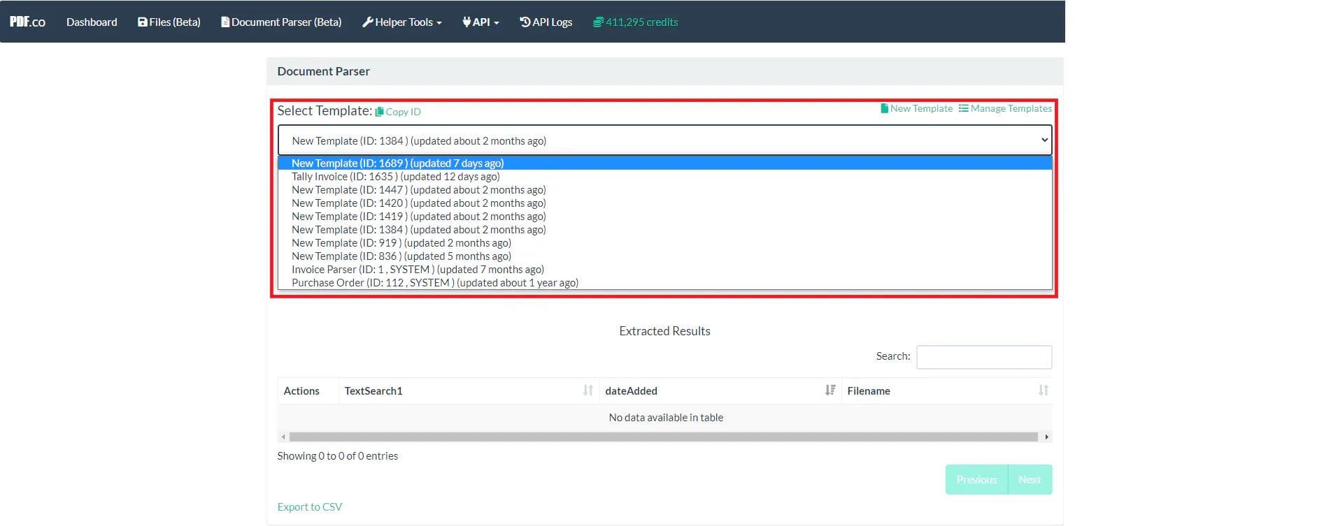Expand the API dropdown menu

click(480, 22)
